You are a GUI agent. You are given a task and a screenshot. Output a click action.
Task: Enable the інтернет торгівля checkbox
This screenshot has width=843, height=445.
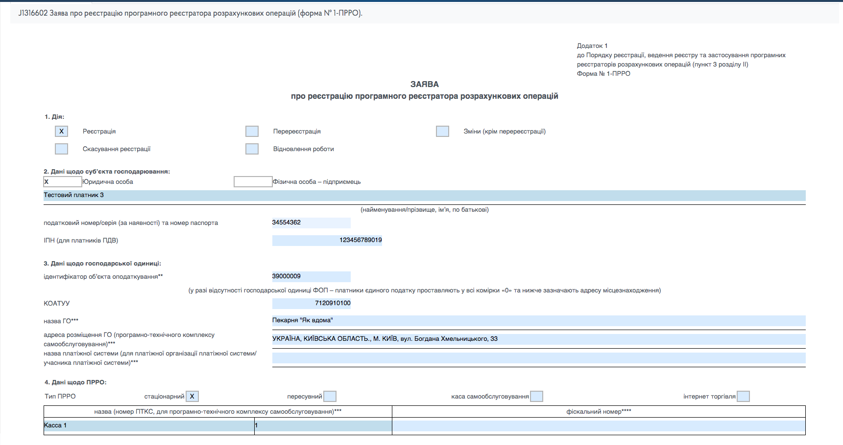click(x=743, y=396)
